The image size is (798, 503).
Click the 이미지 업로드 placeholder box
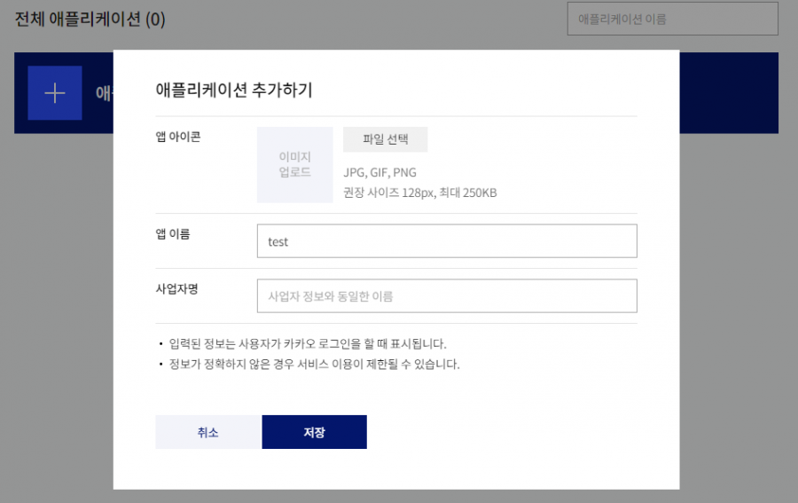(294, 165)
